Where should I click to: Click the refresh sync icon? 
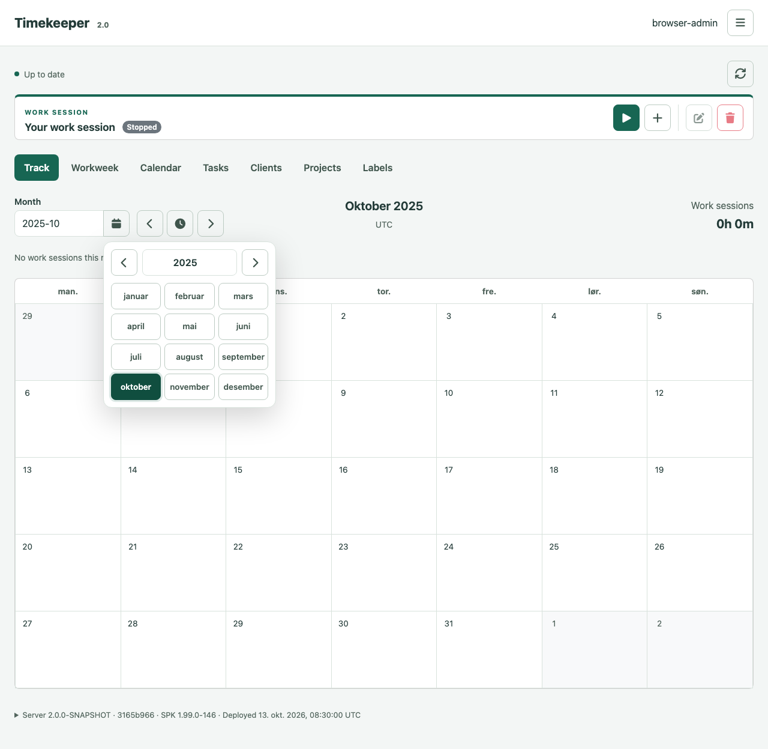740,73
